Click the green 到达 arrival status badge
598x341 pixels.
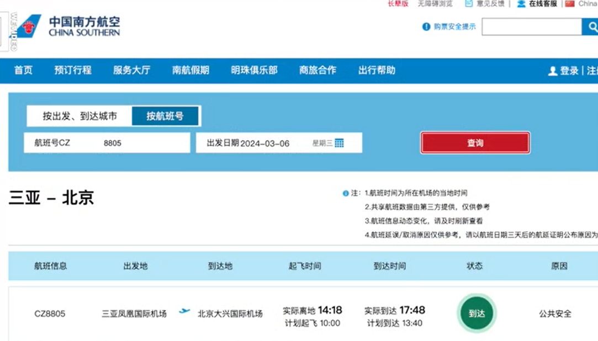(476, 313)
